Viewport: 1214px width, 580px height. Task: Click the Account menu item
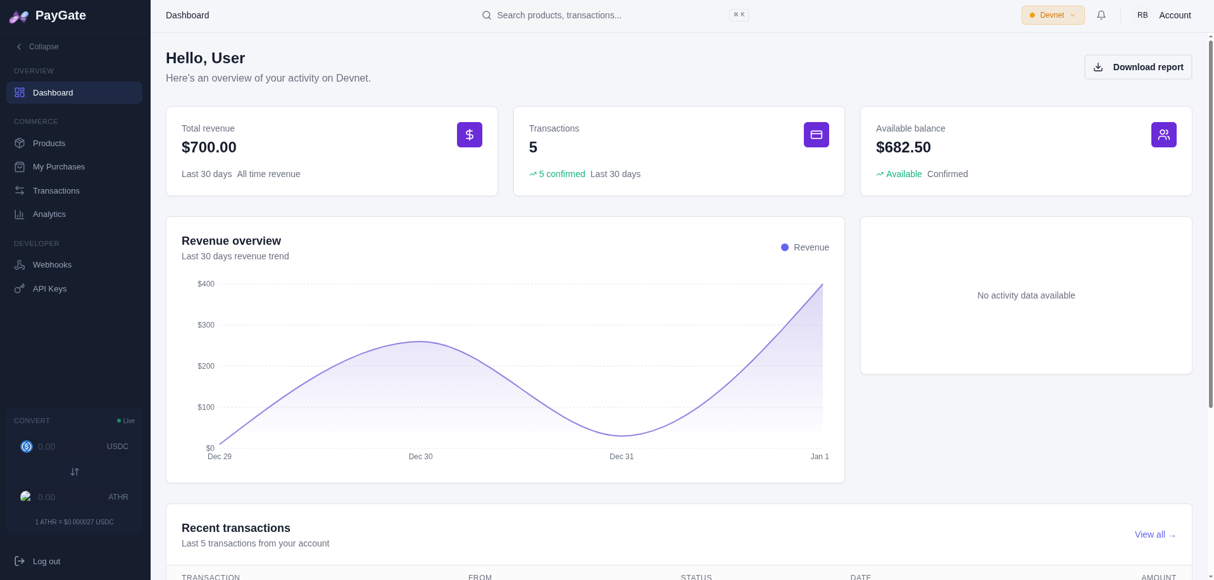coord(1174,15)
